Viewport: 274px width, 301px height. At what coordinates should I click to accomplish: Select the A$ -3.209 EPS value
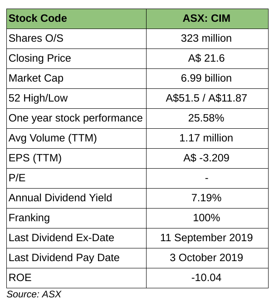pyautogui.click(x=206, y=158)
